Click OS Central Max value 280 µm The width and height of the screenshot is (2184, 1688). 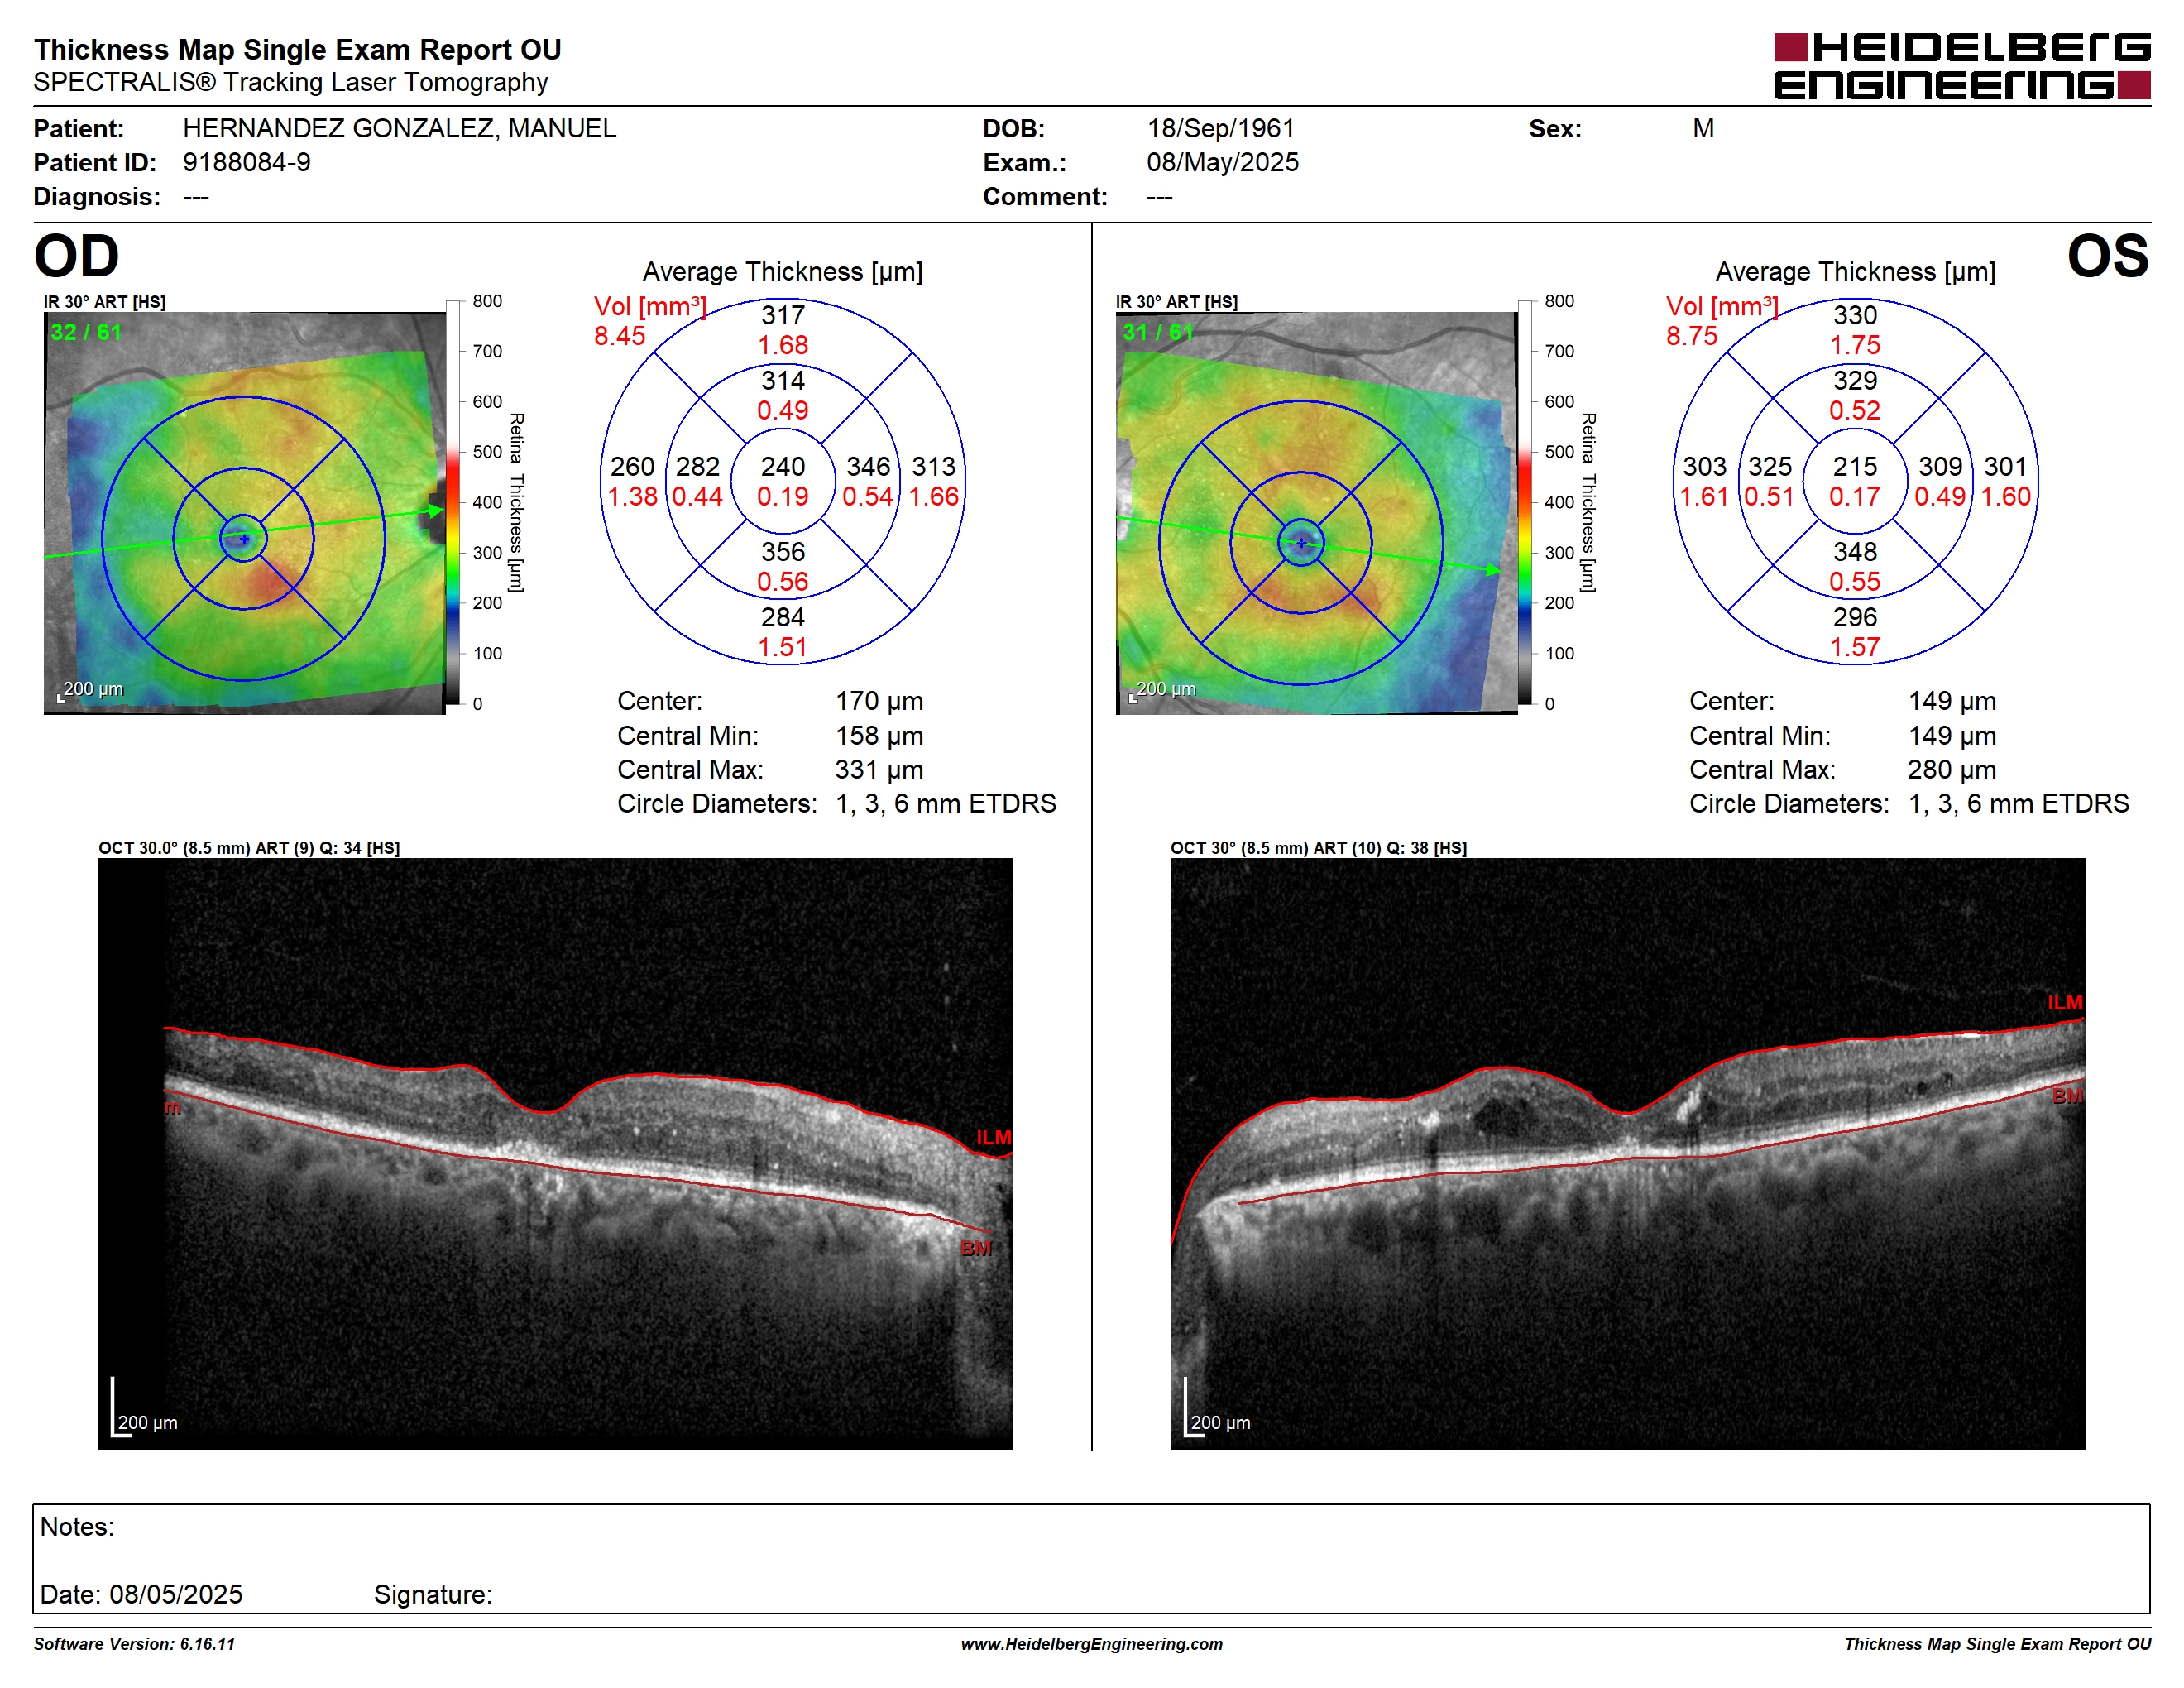1952,771
